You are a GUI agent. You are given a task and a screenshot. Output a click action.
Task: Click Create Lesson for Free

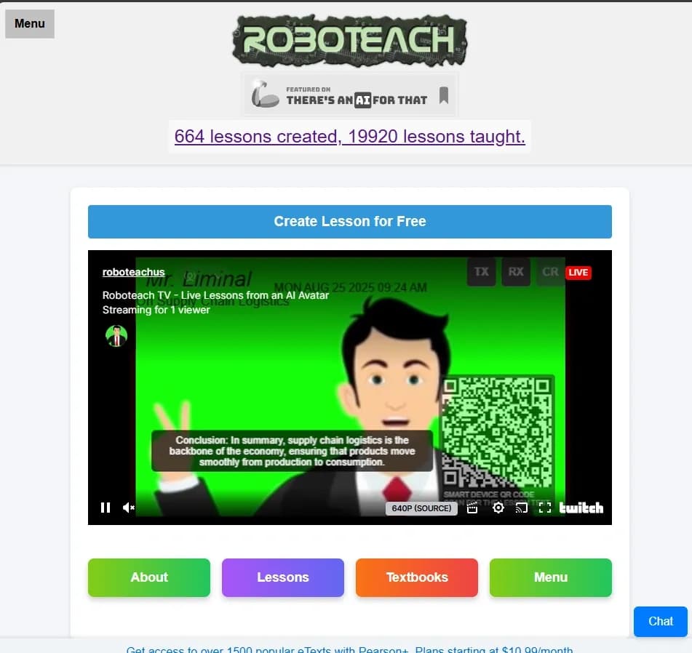pos(349,221)
